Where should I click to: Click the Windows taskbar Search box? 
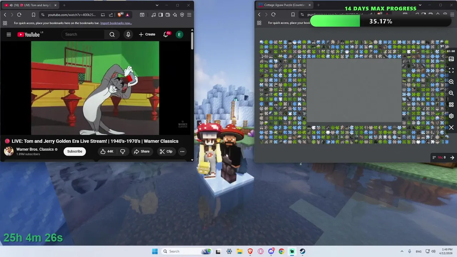coord(186,251)
